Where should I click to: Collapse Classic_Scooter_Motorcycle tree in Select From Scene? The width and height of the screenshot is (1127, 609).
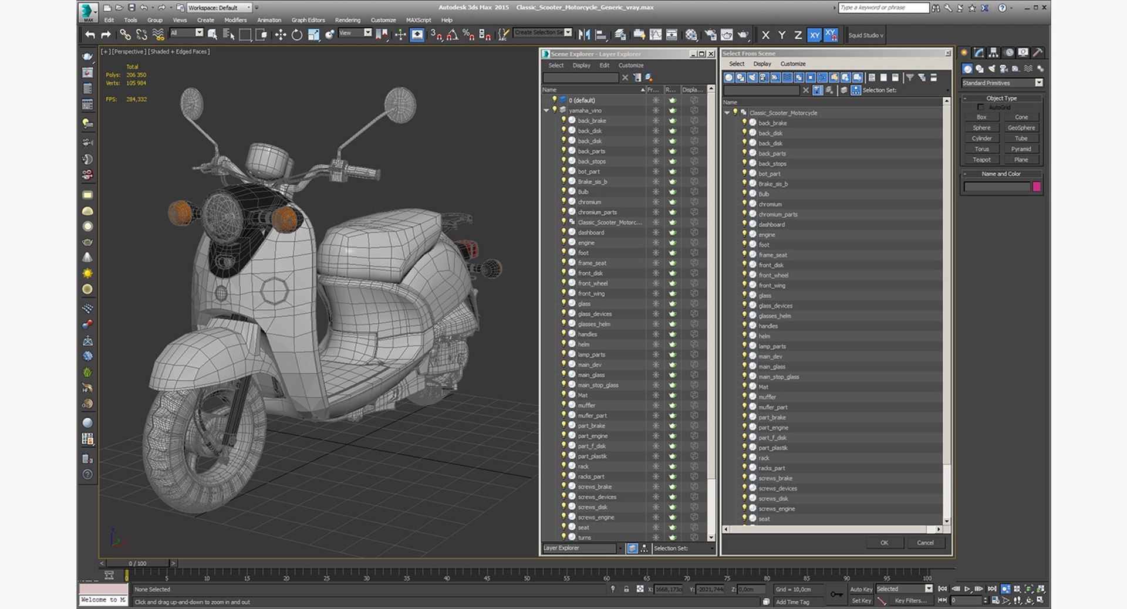click(x=727, y=113)
